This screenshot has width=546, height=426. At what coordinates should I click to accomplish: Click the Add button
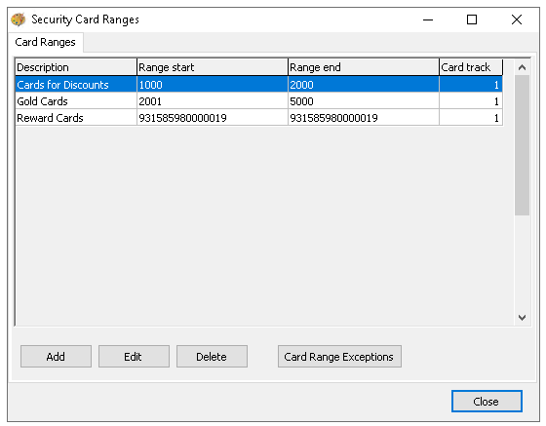point(56,357)
